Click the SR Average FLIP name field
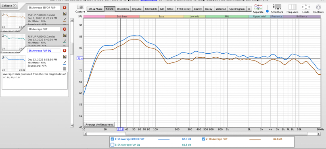 pos(44,29)
